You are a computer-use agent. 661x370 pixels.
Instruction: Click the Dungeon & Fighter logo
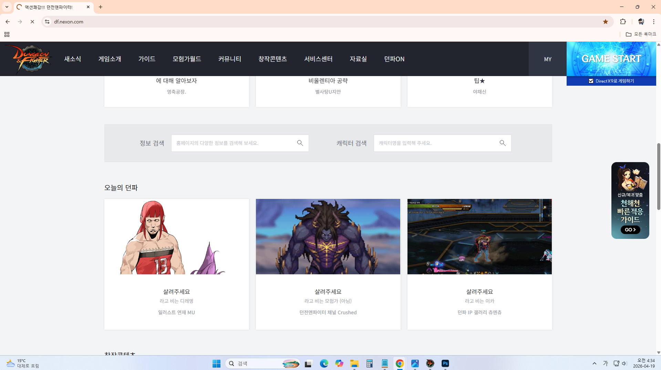point(31,59)
